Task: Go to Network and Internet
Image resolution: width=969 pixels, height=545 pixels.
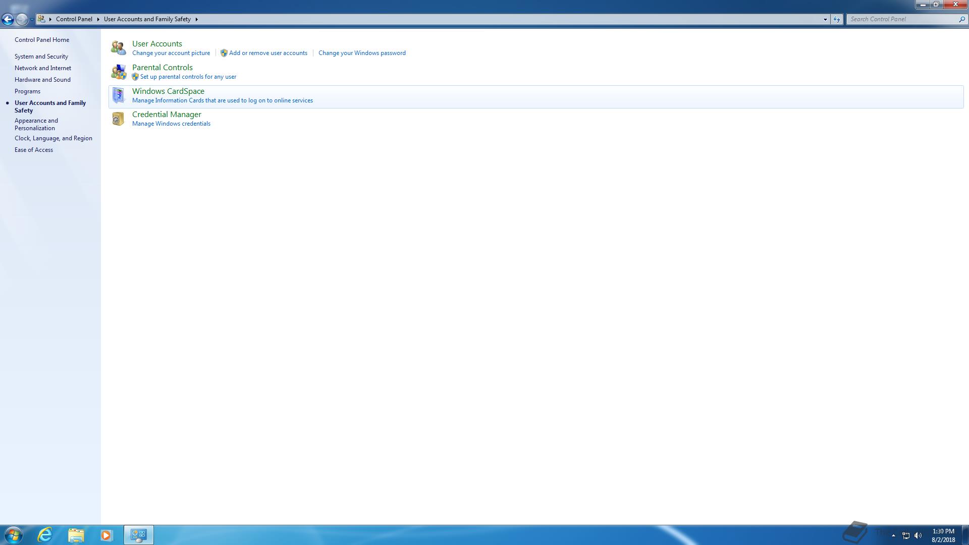Action: point(43,68)
